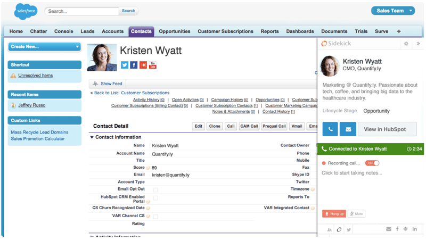Toggle the HubSpot CRM Enabled Portal checkbox

point(155,198)
